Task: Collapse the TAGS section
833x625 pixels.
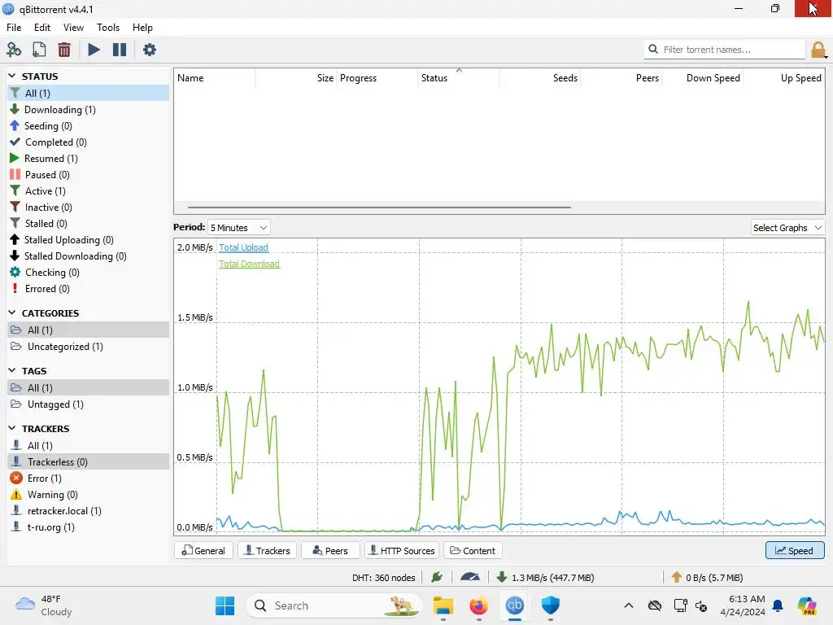Action: click(x=12, y=370)
